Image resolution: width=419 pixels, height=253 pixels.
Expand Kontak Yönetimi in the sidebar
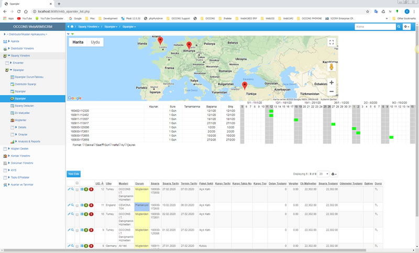9,156
